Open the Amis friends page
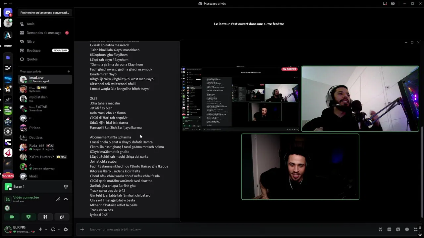 [45, 24]
